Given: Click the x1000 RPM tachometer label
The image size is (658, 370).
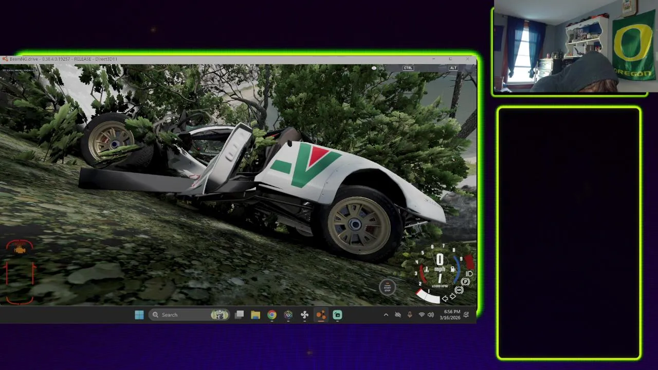Looking at the screenshot, I should click(440, 286).
